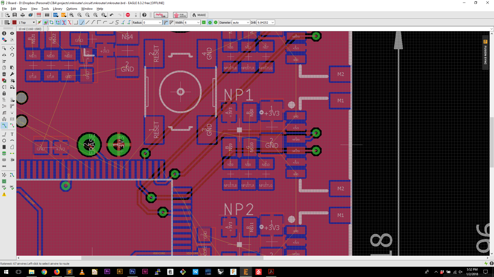
Task: Open the Errors warning triangle
Action: (4, 194)
